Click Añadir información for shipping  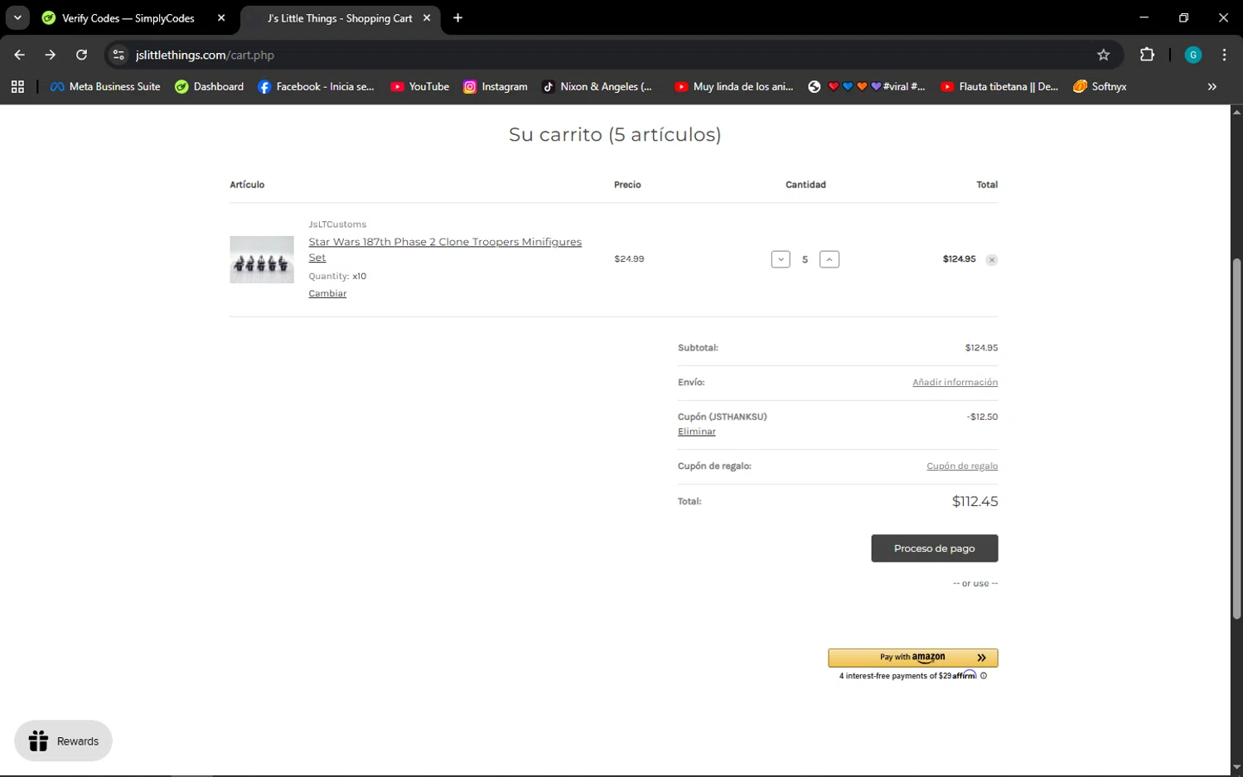coord(955,382)
